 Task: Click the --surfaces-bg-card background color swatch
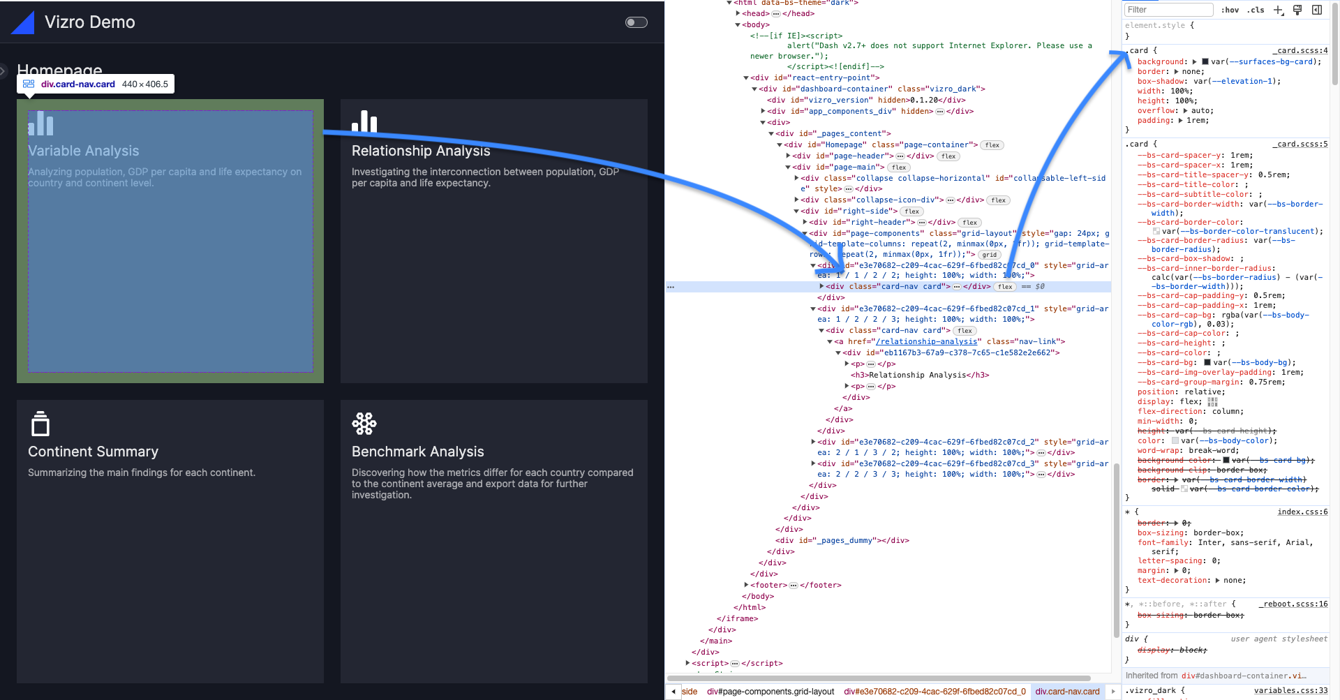tap(1205, 62)
